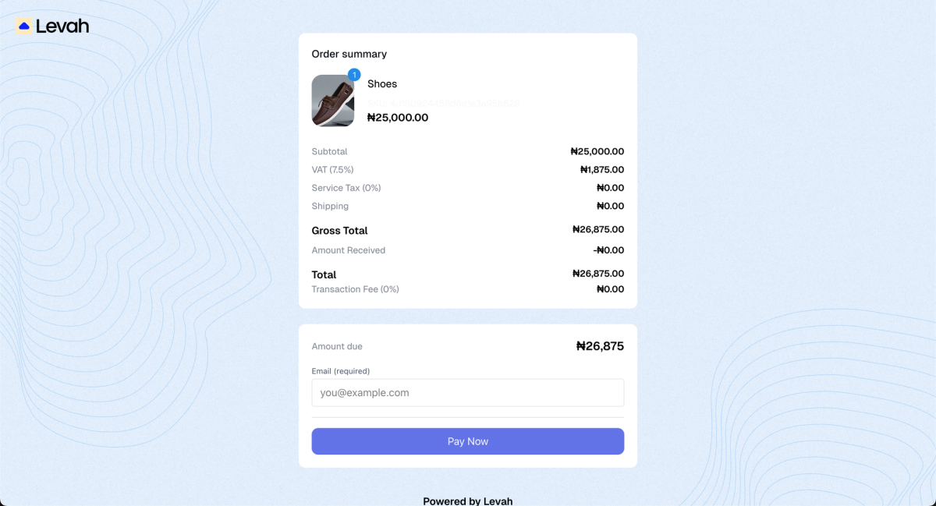Click the ₦26,875 Amount due figure
Viewport: 936px width, 506px height.
pyautogui.click(x=600, y=346)
